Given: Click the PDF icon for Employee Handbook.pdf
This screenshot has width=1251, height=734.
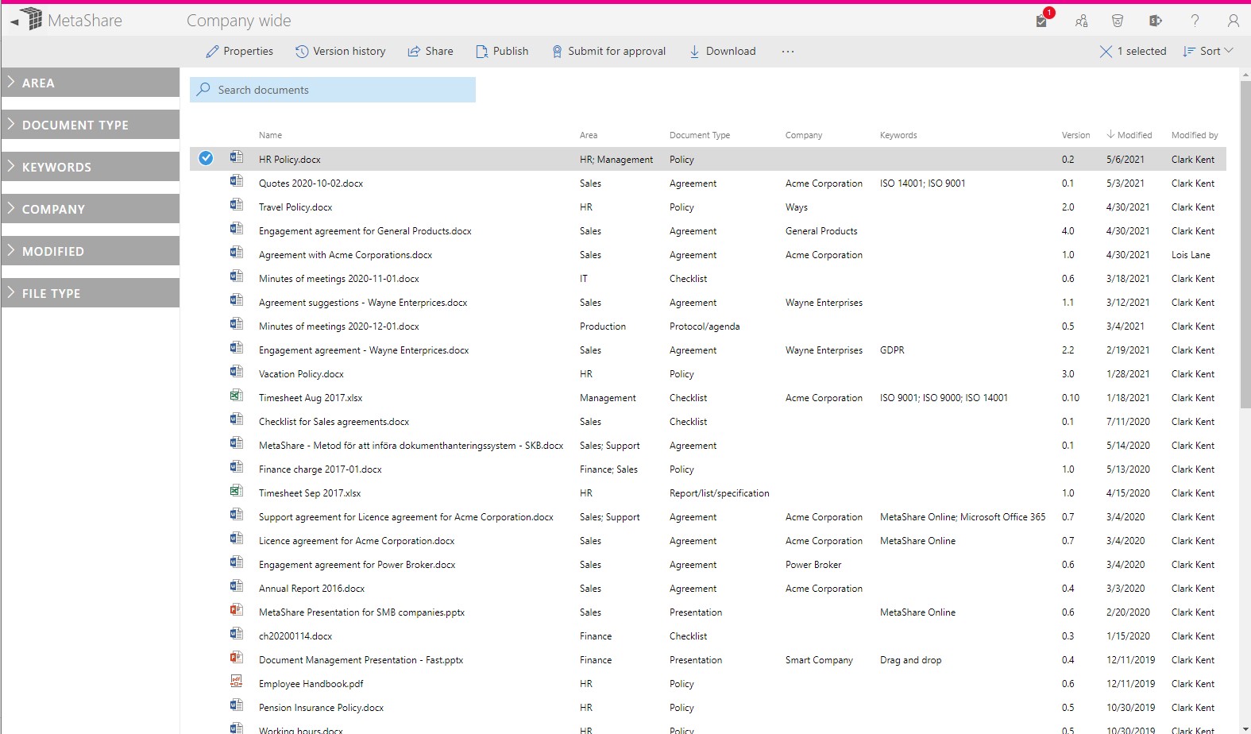Looking at the screenshot, I should (x=237, y=681).
